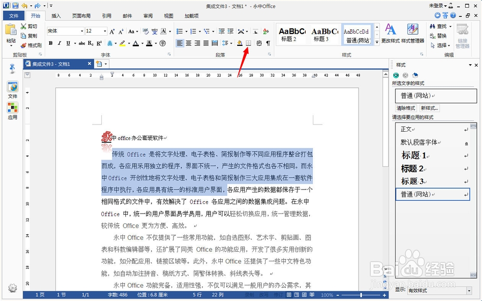Apply 标题 1 style from styles list
The width and height of the screenshot is (482, 301).
pos(433,155)
